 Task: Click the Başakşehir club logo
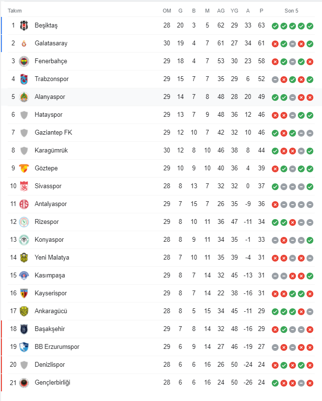click(24, 329)
